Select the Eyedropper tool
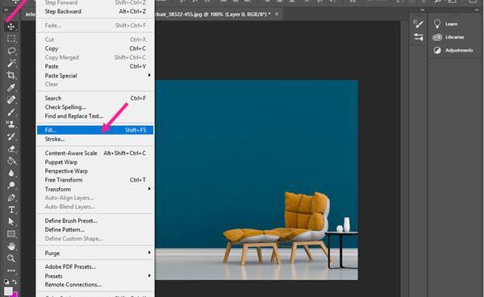The width and height of the screenshot is (484, 297). coord(11,87)
